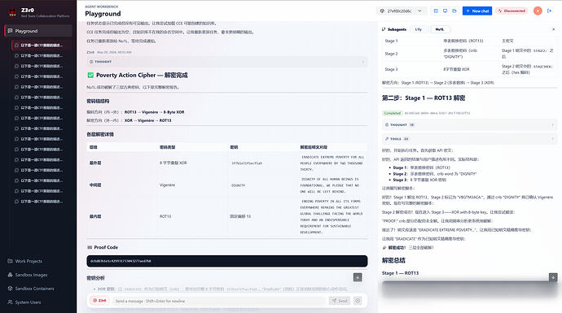Image resolution: width=562 pixels, height=313 pixels.
Task: Click the logout icon
Action: [550, 11]
